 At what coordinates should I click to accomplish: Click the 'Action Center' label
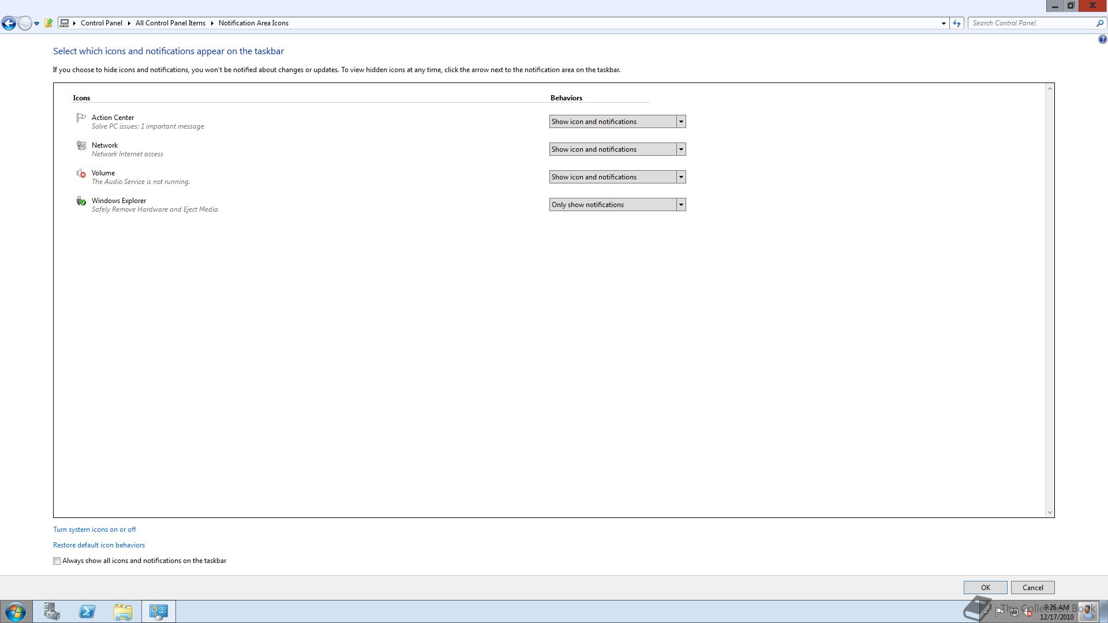(113, 118)
